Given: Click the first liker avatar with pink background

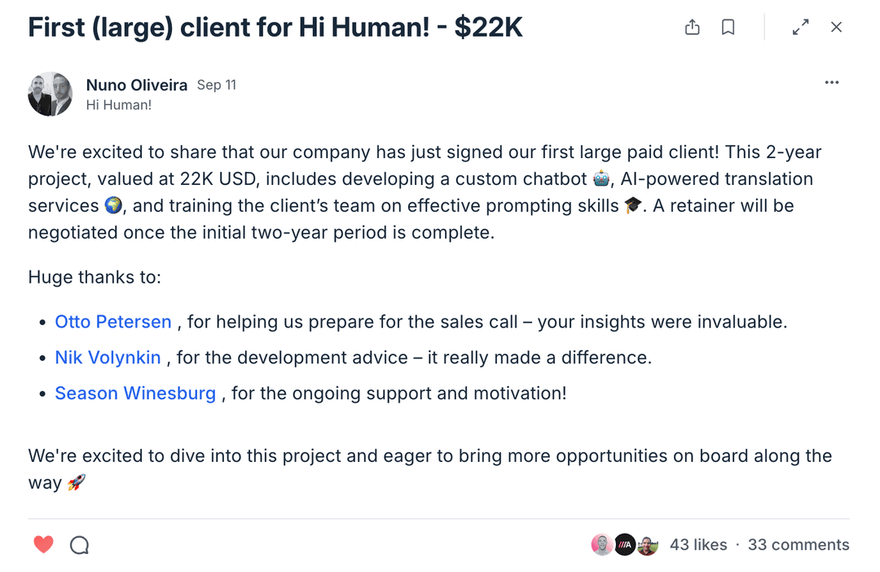Looking at the screenshot, I should tap(602, 545).
